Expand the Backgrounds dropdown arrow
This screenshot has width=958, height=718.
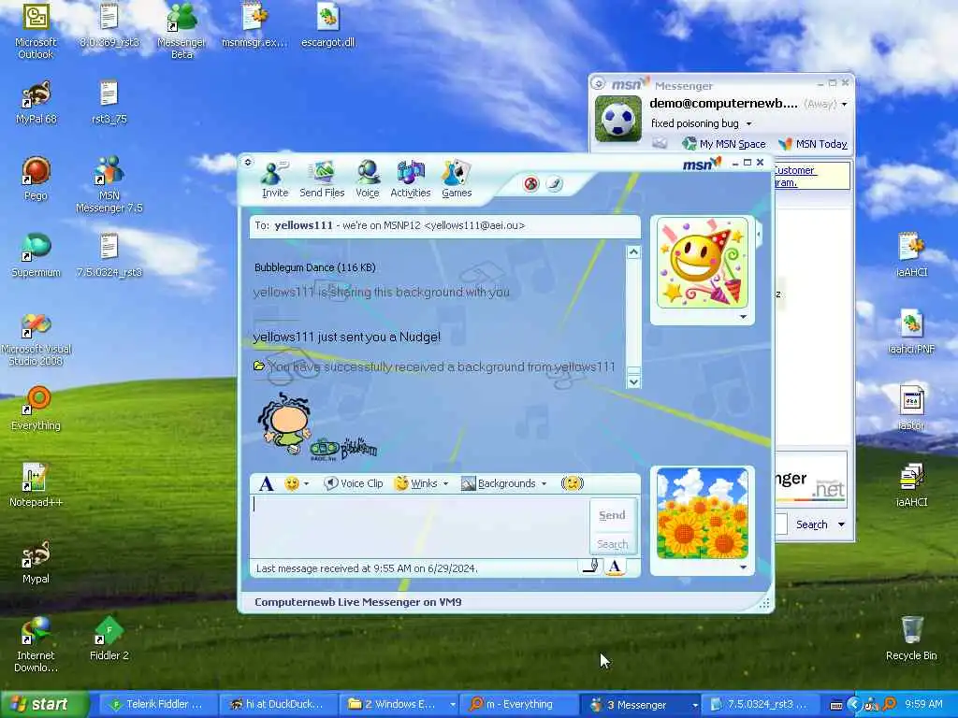tap(544, 483)
